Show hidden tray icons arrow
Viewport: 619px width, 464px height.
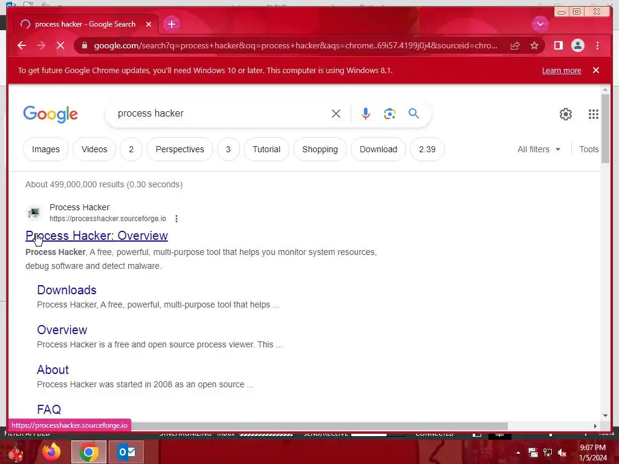point(518,453)
